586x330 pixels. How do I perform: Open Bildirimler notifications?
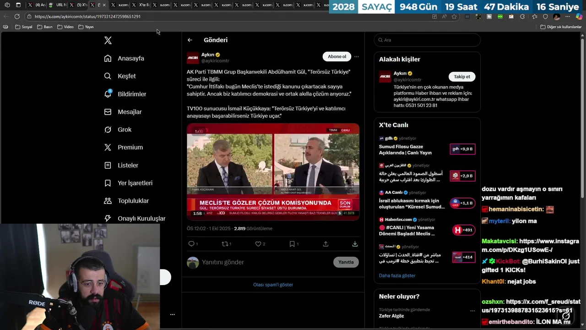(x=125, y=94)
